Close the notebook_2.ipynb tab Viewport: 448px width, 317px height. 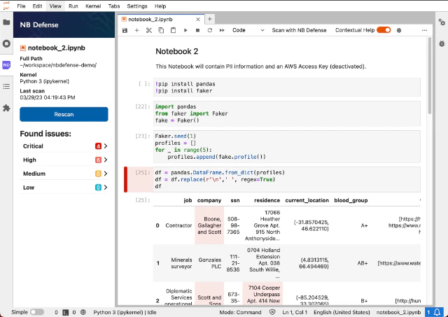coord(198,20)
